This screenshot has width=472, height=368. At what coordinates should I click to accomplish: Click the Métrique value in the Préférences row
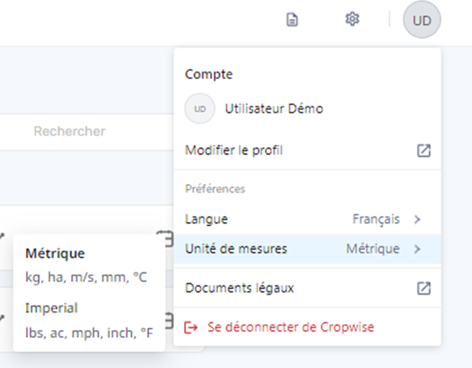pos(373,249)
